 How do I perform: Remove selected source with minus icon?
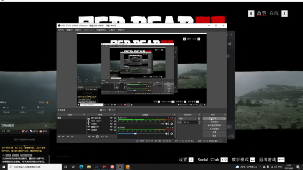(93, 136)
